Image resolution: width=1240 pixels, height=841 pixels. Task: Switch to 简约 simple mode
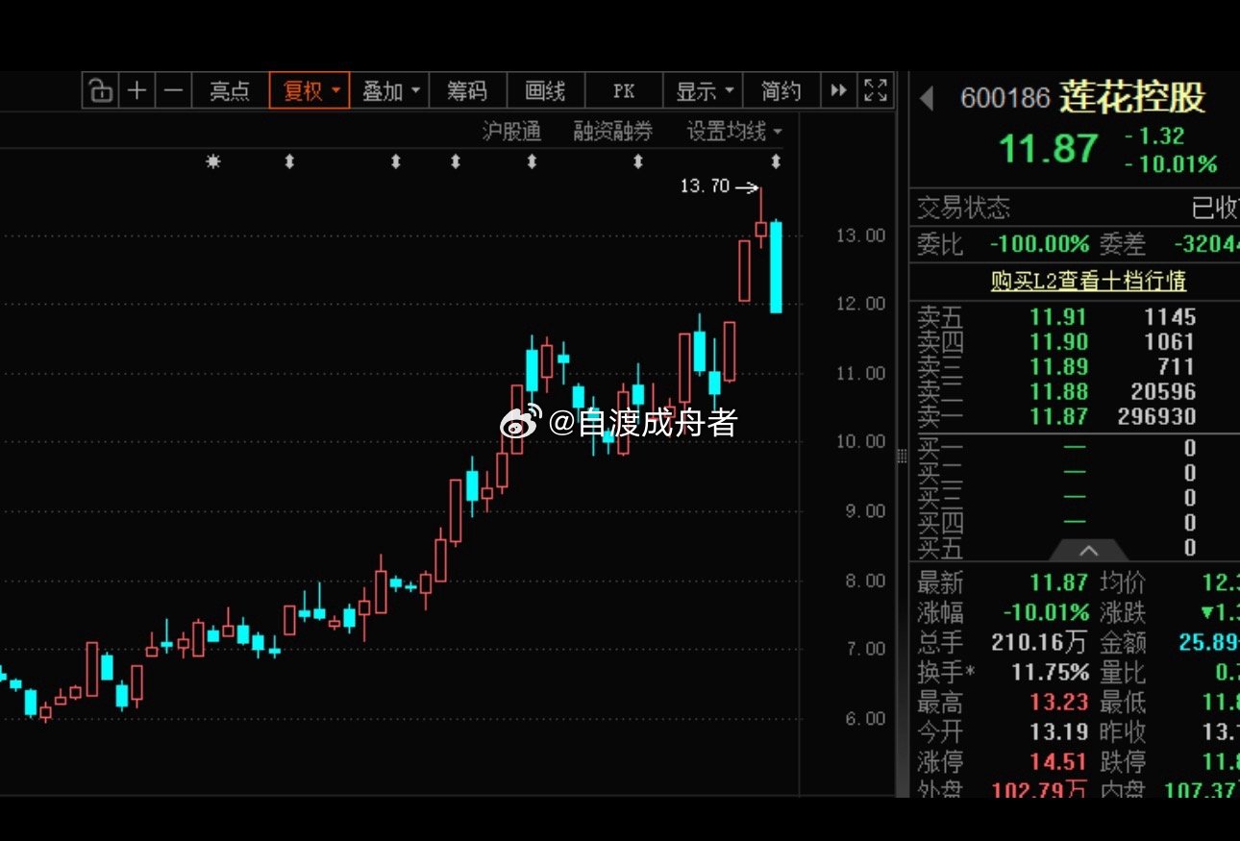click(x=781, y=91)
